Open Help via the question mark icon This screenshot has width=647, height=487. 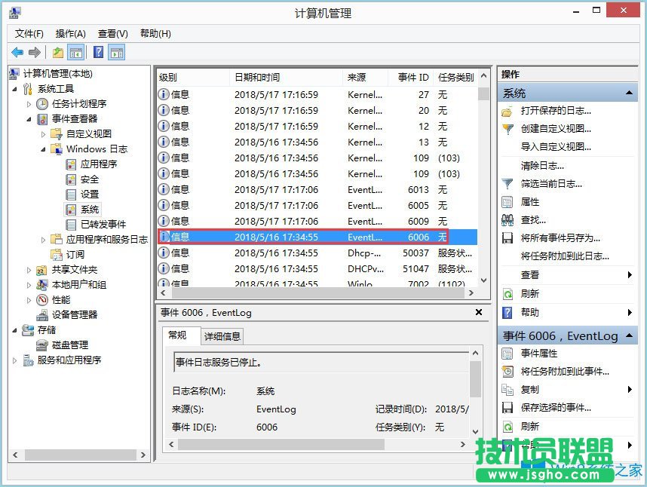[97, 51]
